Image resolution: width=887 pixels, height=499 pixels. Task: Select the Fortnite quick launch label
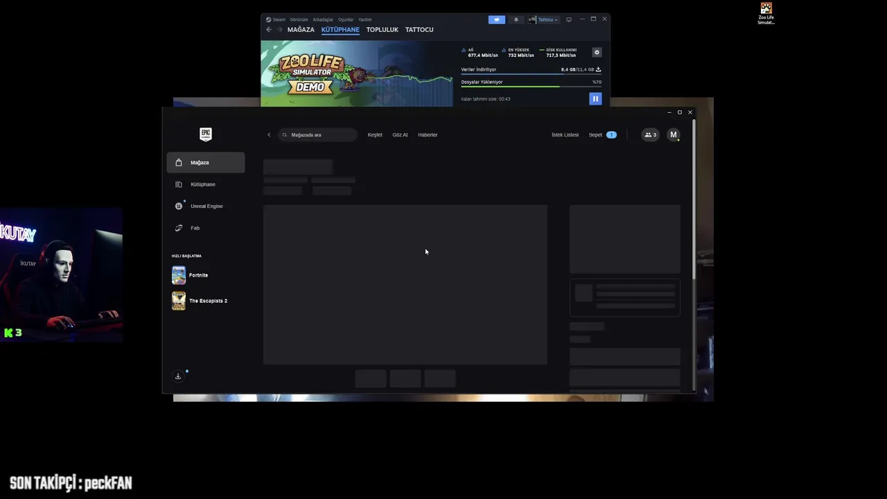tap(198, 275)
